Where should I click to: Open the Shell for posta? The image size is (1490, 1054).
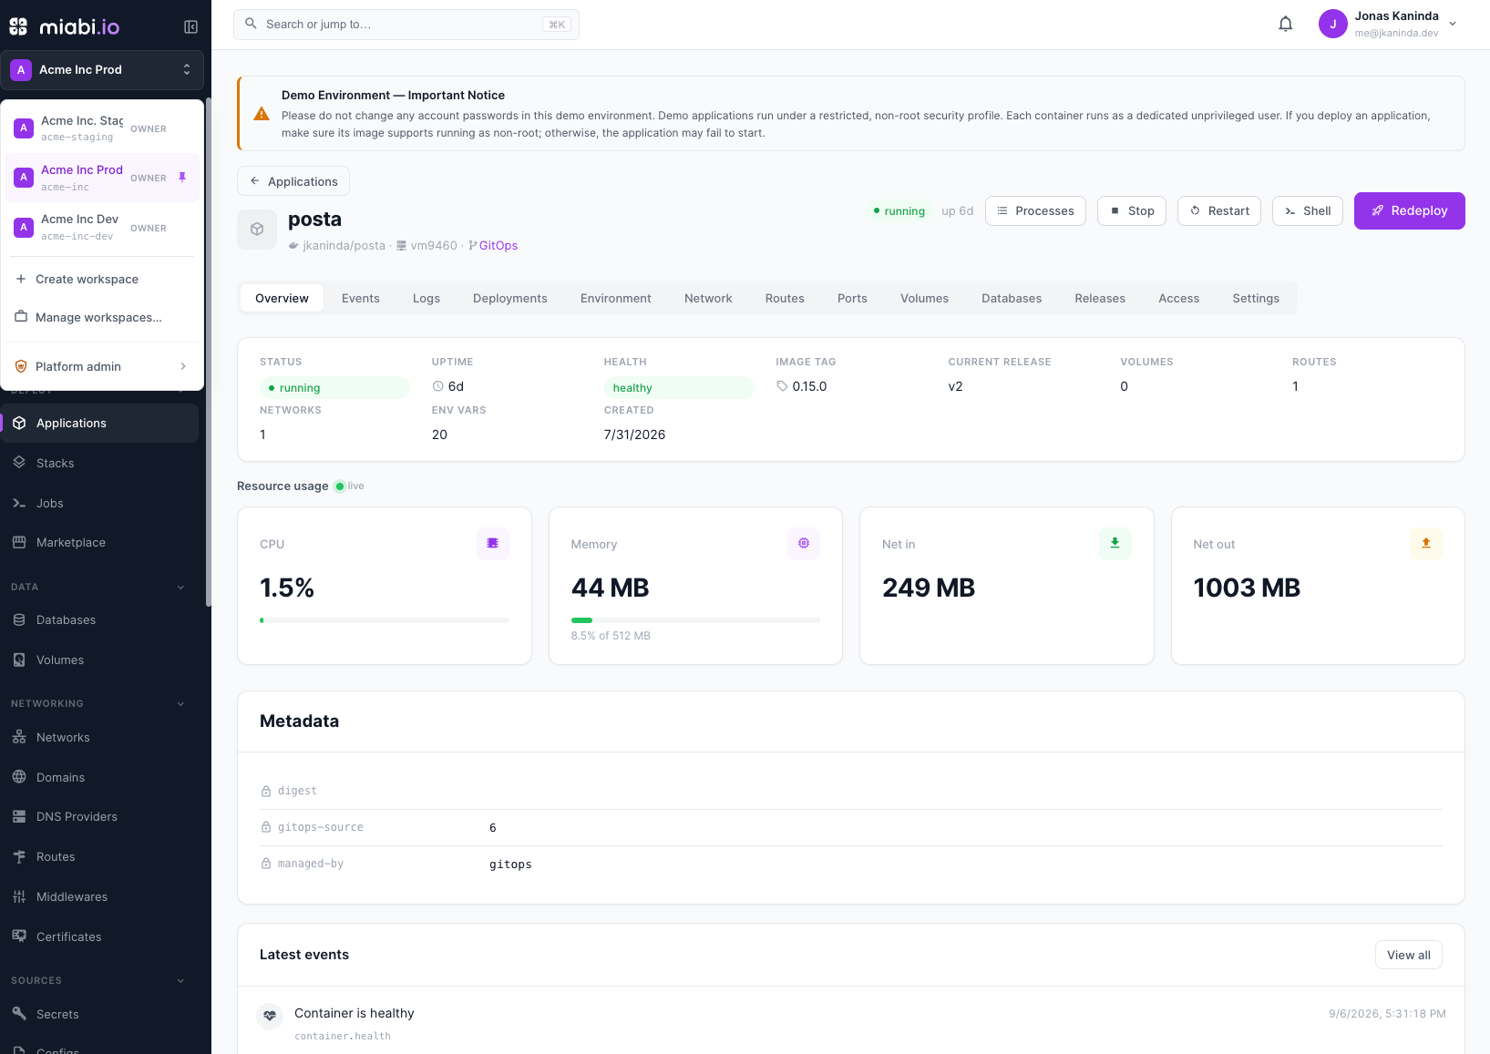point(1308,210)
